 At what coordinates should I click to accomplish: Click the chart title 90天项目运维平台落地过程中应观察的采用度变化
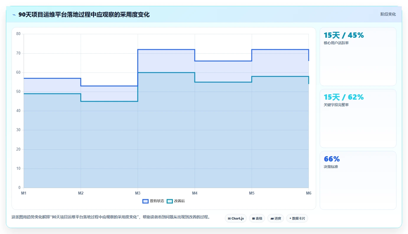point(84,14)
